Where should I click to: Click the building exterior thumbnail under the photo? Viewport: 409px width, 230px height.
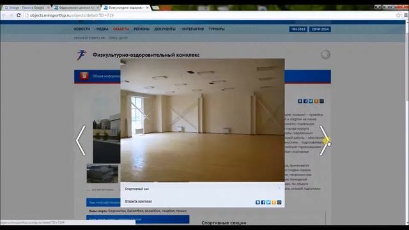102,173
